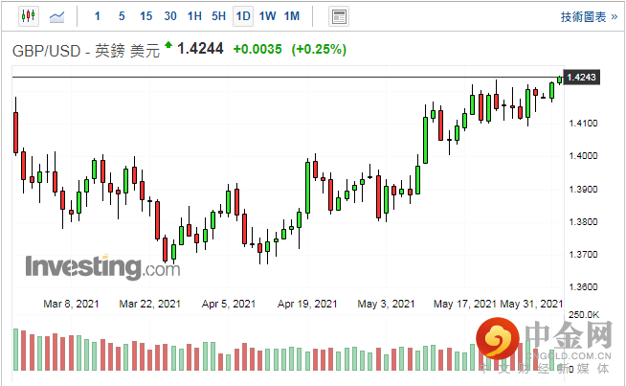
Task: Select the 1M monthly timeframe
Action: click(292, 16)
